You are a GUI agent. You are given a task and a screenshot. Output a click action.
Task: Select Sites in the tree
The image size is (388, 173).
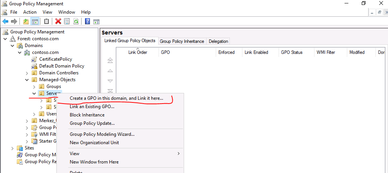tap(29, 148)
